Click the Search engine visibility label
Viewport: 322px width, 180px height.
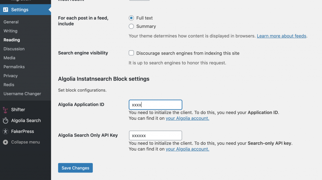83,53
